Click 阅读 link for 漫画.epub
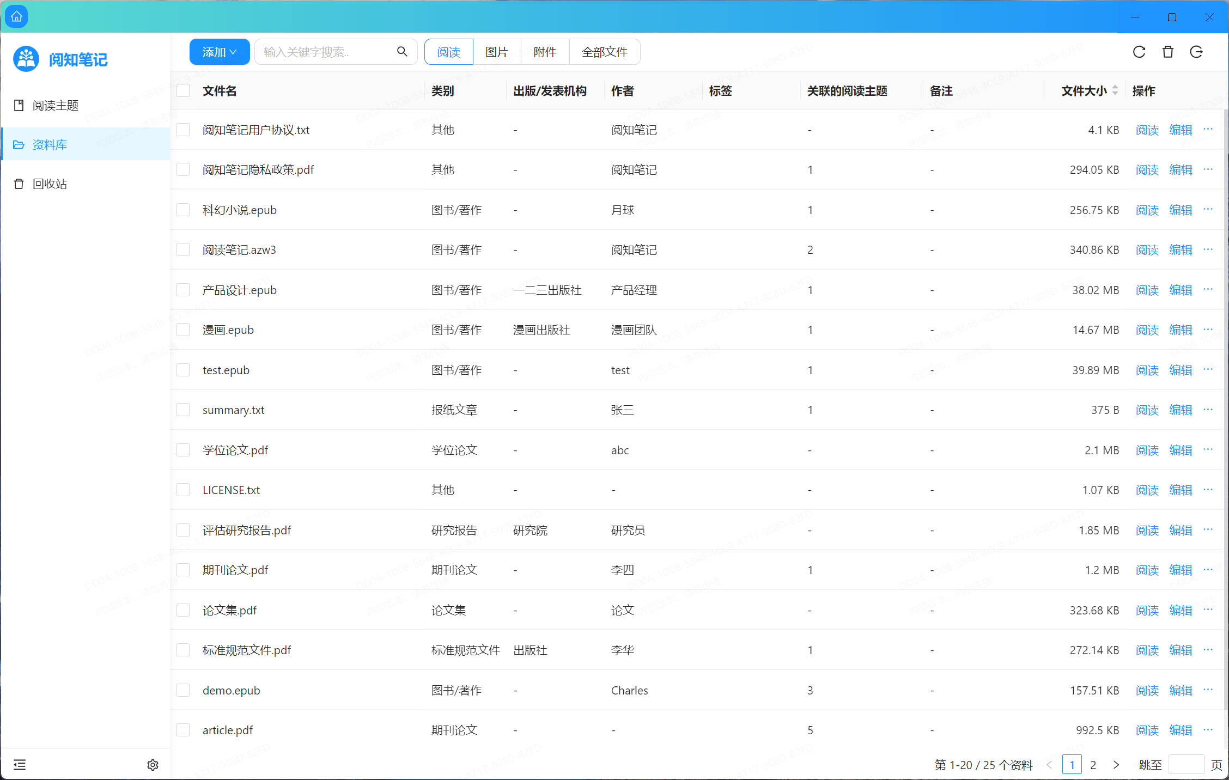Screen dimensions: 1229x780 point(1147,330)
